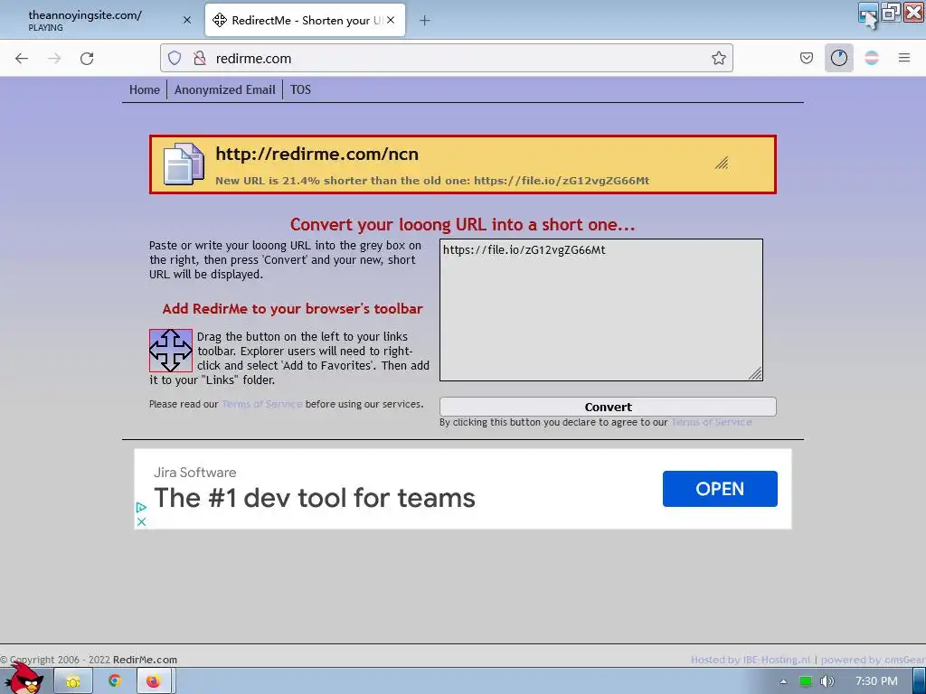
Task: Click the copy documents icon in yellow box
Action: (x=183, y=164)
